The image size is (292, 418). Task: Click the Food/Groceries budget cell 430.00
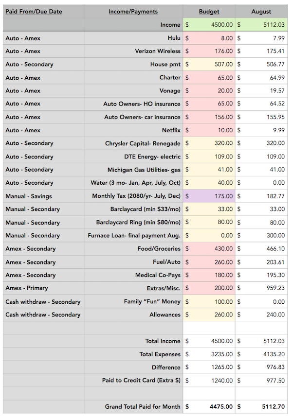[x=209, y=249]
